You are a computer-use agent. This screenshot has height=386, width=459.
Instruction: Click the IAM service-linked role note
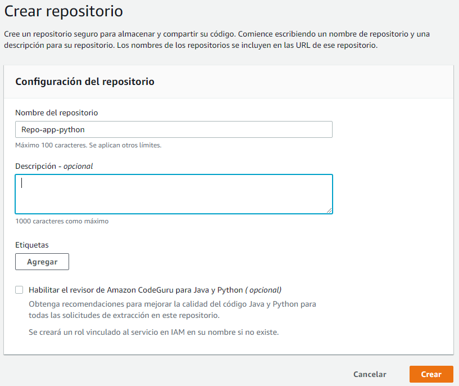(154, 332)
